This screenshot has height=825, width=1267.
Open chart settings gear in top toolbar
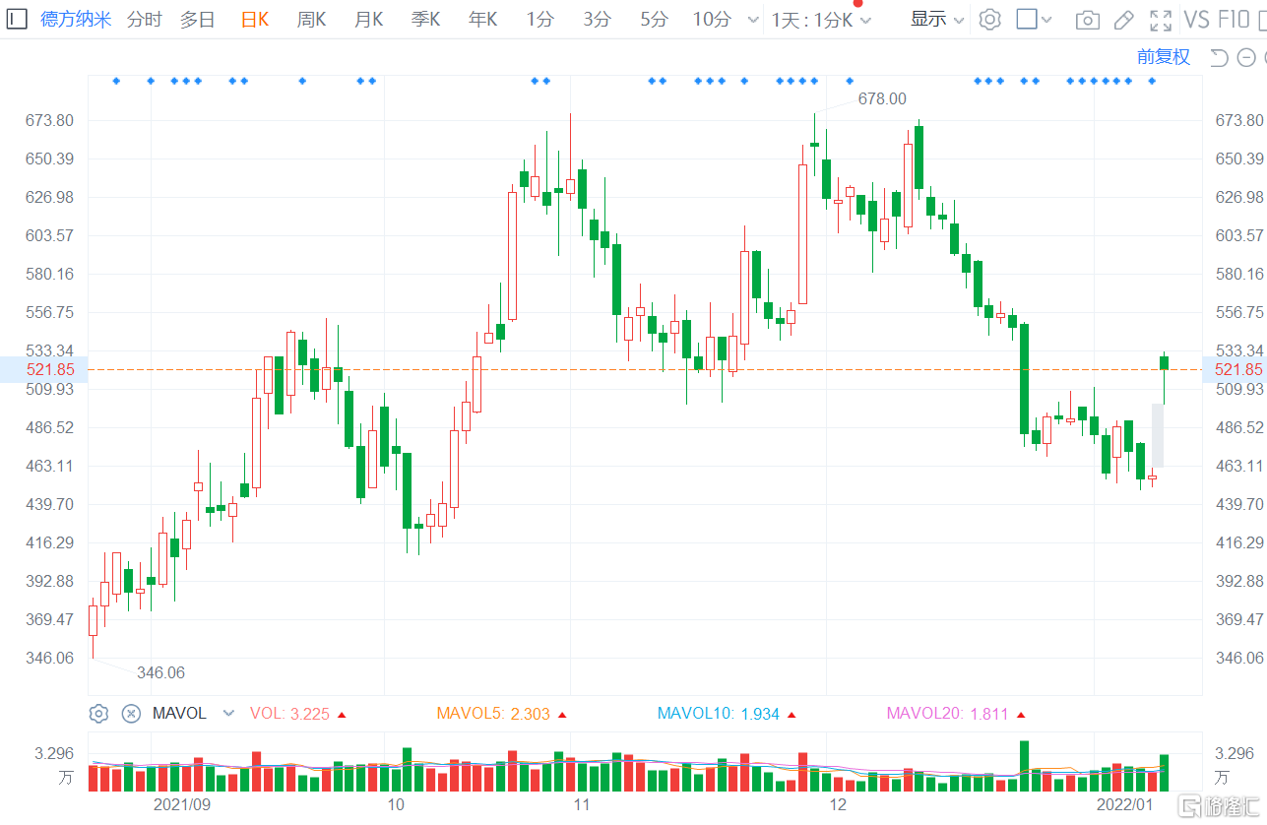pos(990,19)
